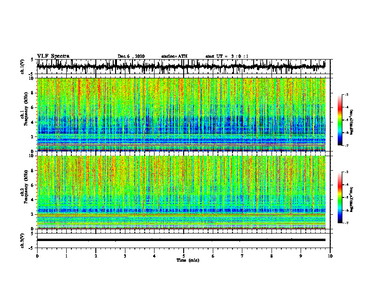Click the "ch.3(V)" axis label
The width and height of the screenshot is (372, 287).
click(23, 241)
